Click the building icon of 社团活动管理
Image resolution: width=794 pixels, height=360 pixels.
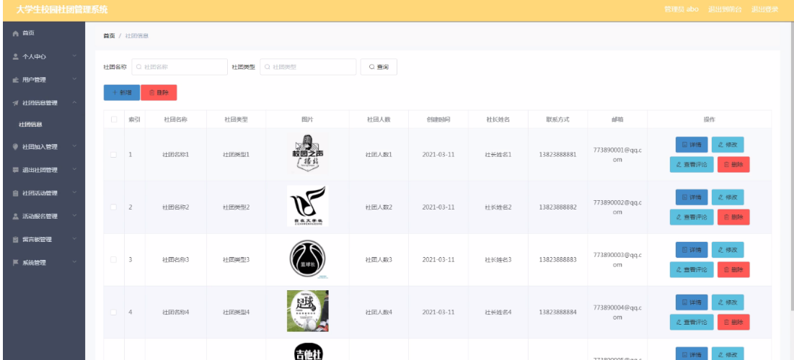pyautogui.click(x=15, y=193)
